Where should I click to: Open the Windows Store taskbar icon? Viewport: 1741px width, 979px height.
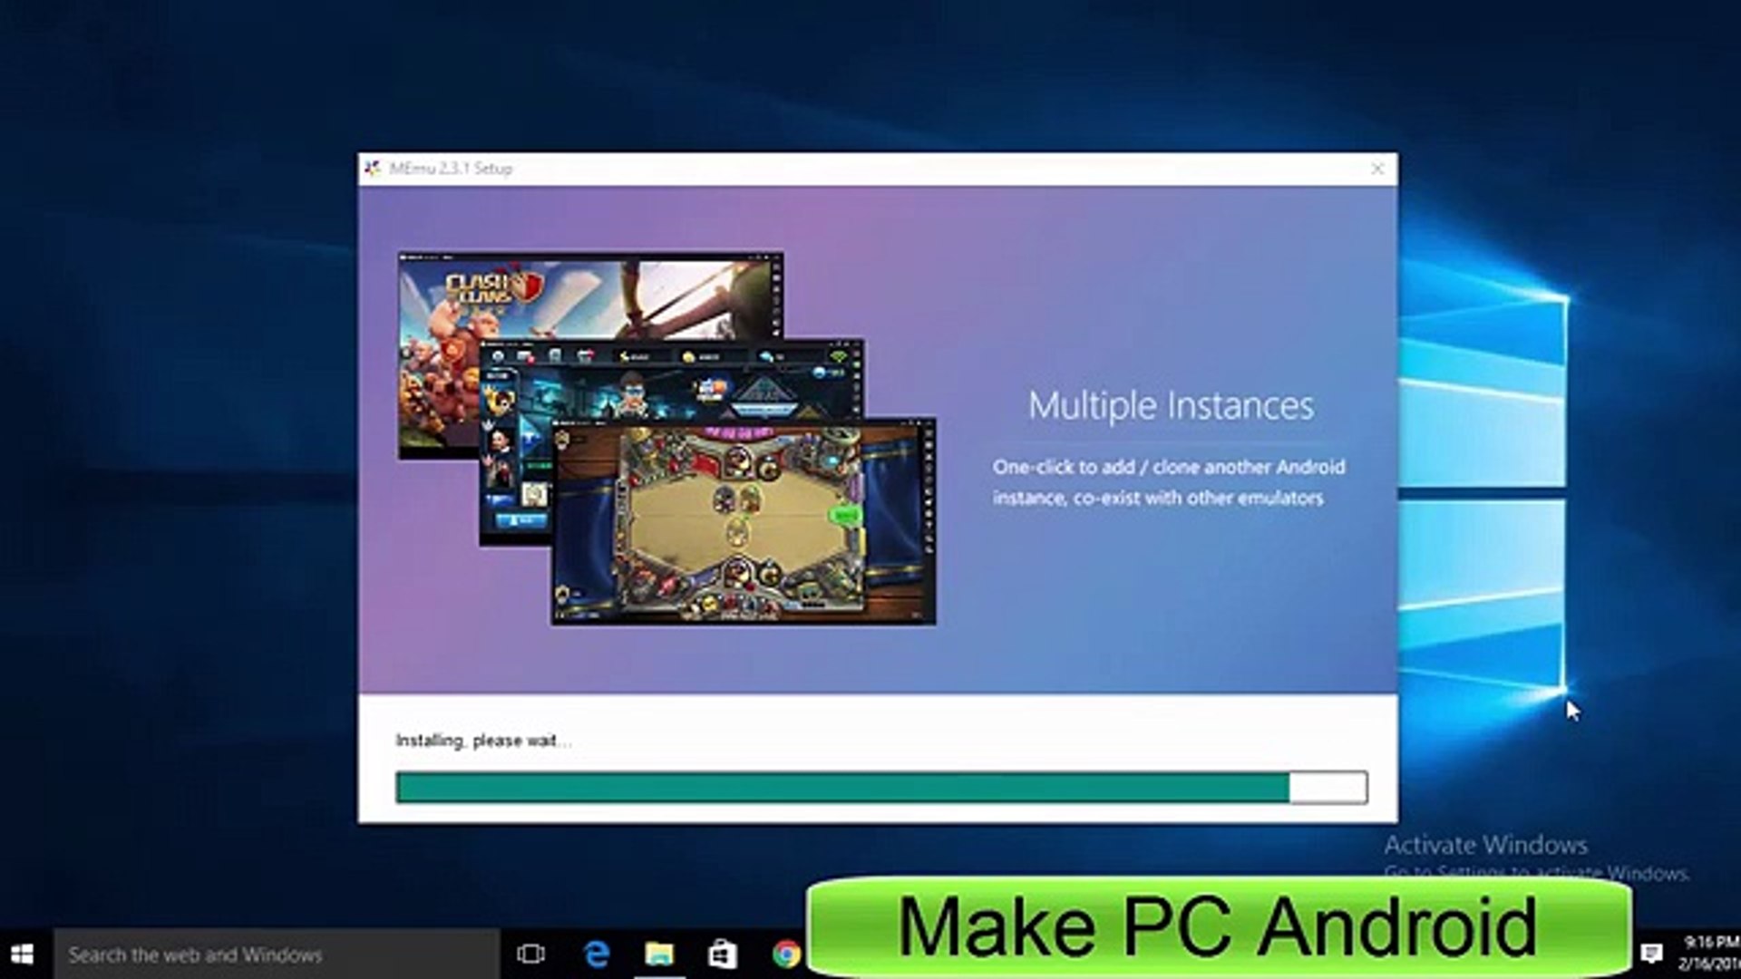tap(723, 955)
